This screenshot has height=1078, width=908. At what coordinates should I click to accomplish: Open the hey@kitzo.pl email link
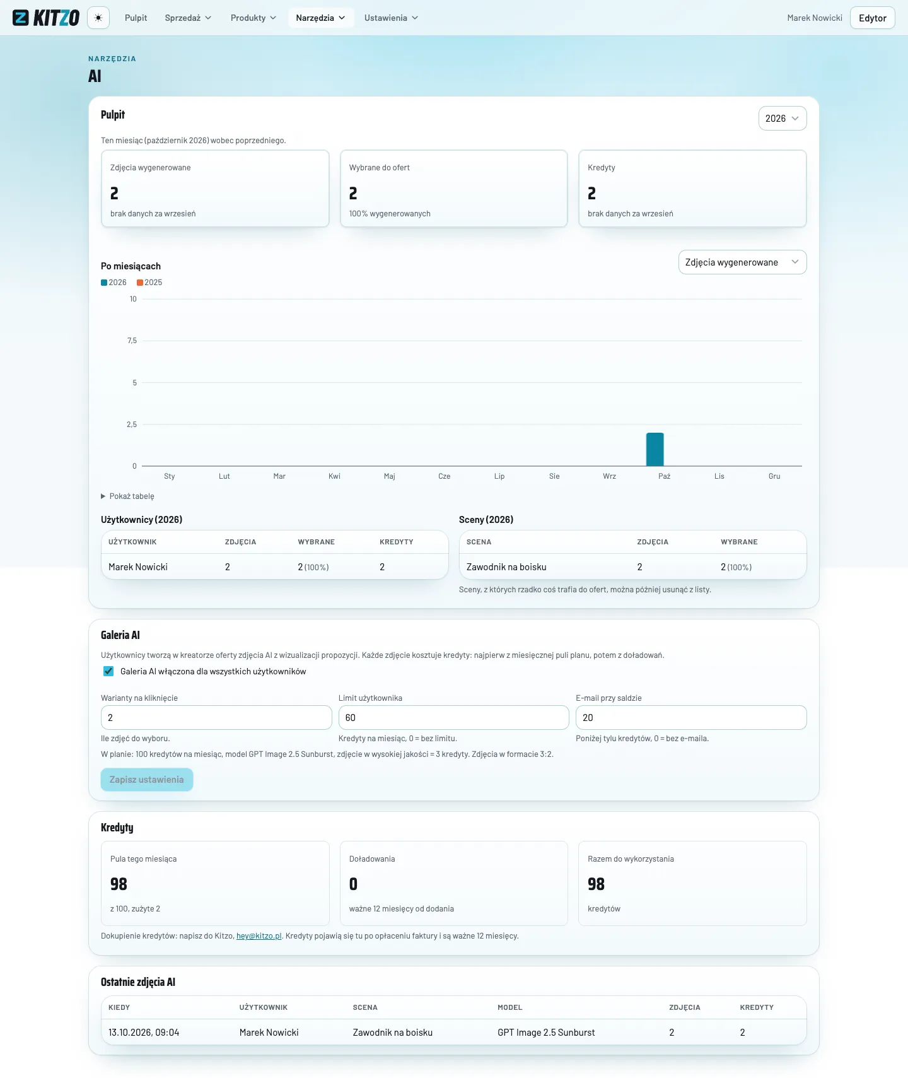click(259, 936)
